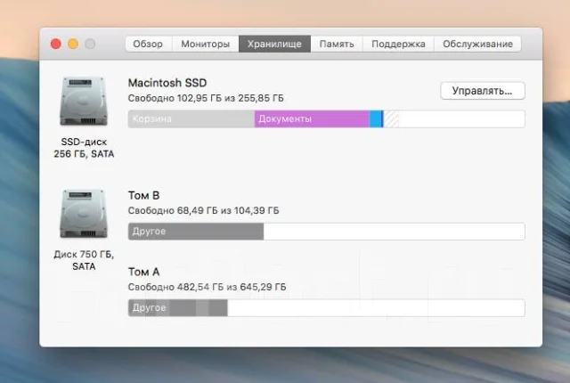Open the Мониторы tab

point(206,44)
